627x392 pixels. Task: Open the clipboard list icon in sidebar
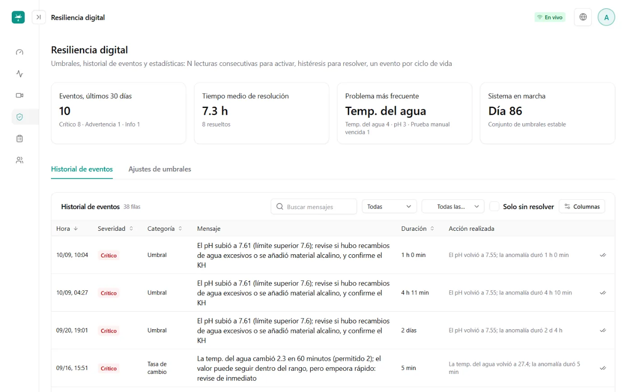(x=19, y=138)
